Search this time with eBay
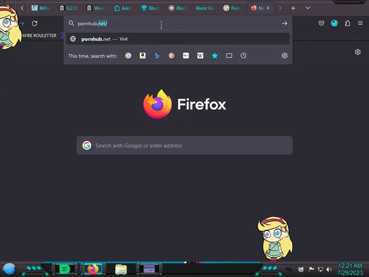The width and height of the screenshot is (369, 277). [x=186, y=56]
